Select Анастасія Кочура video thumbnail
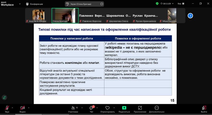 pos(38,16)
